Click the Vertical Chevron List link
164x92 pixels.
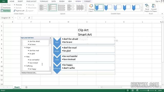click(29, 73)
